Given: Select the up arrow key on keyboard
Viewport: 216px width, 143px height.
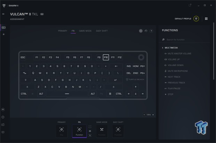Looking at the screenshot, I should pos(136,87).
